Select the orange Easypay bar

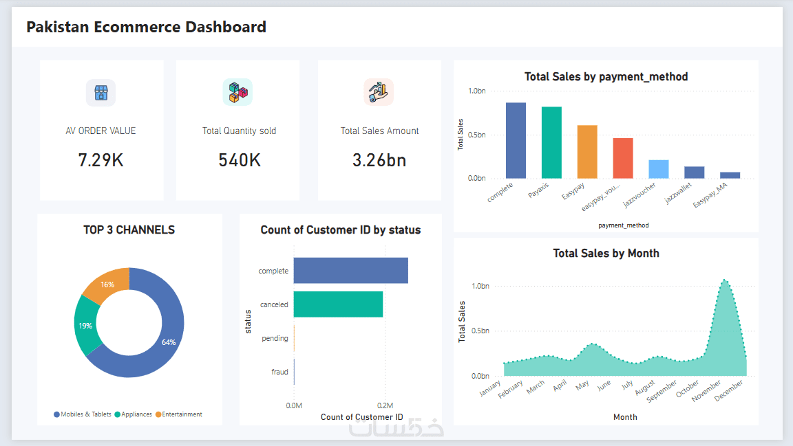(x=587, y=151)
